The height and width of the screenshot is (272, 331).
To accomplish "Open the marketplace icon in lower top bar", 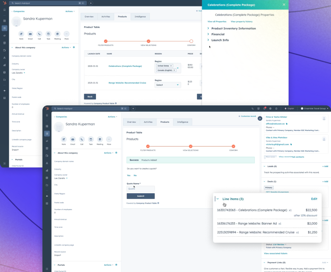I will [x=258, y=108].
